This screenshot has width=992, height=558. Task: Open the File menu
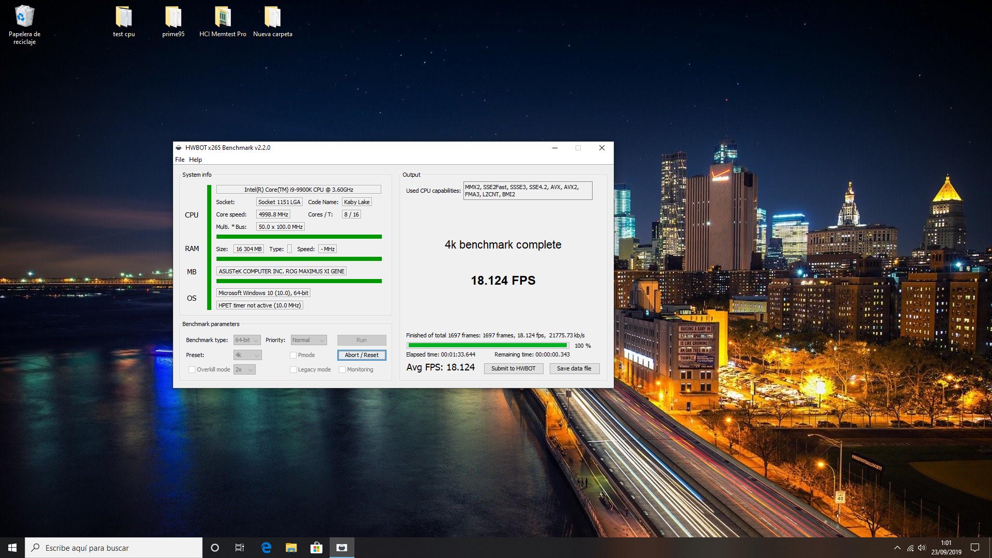(180, 160)
